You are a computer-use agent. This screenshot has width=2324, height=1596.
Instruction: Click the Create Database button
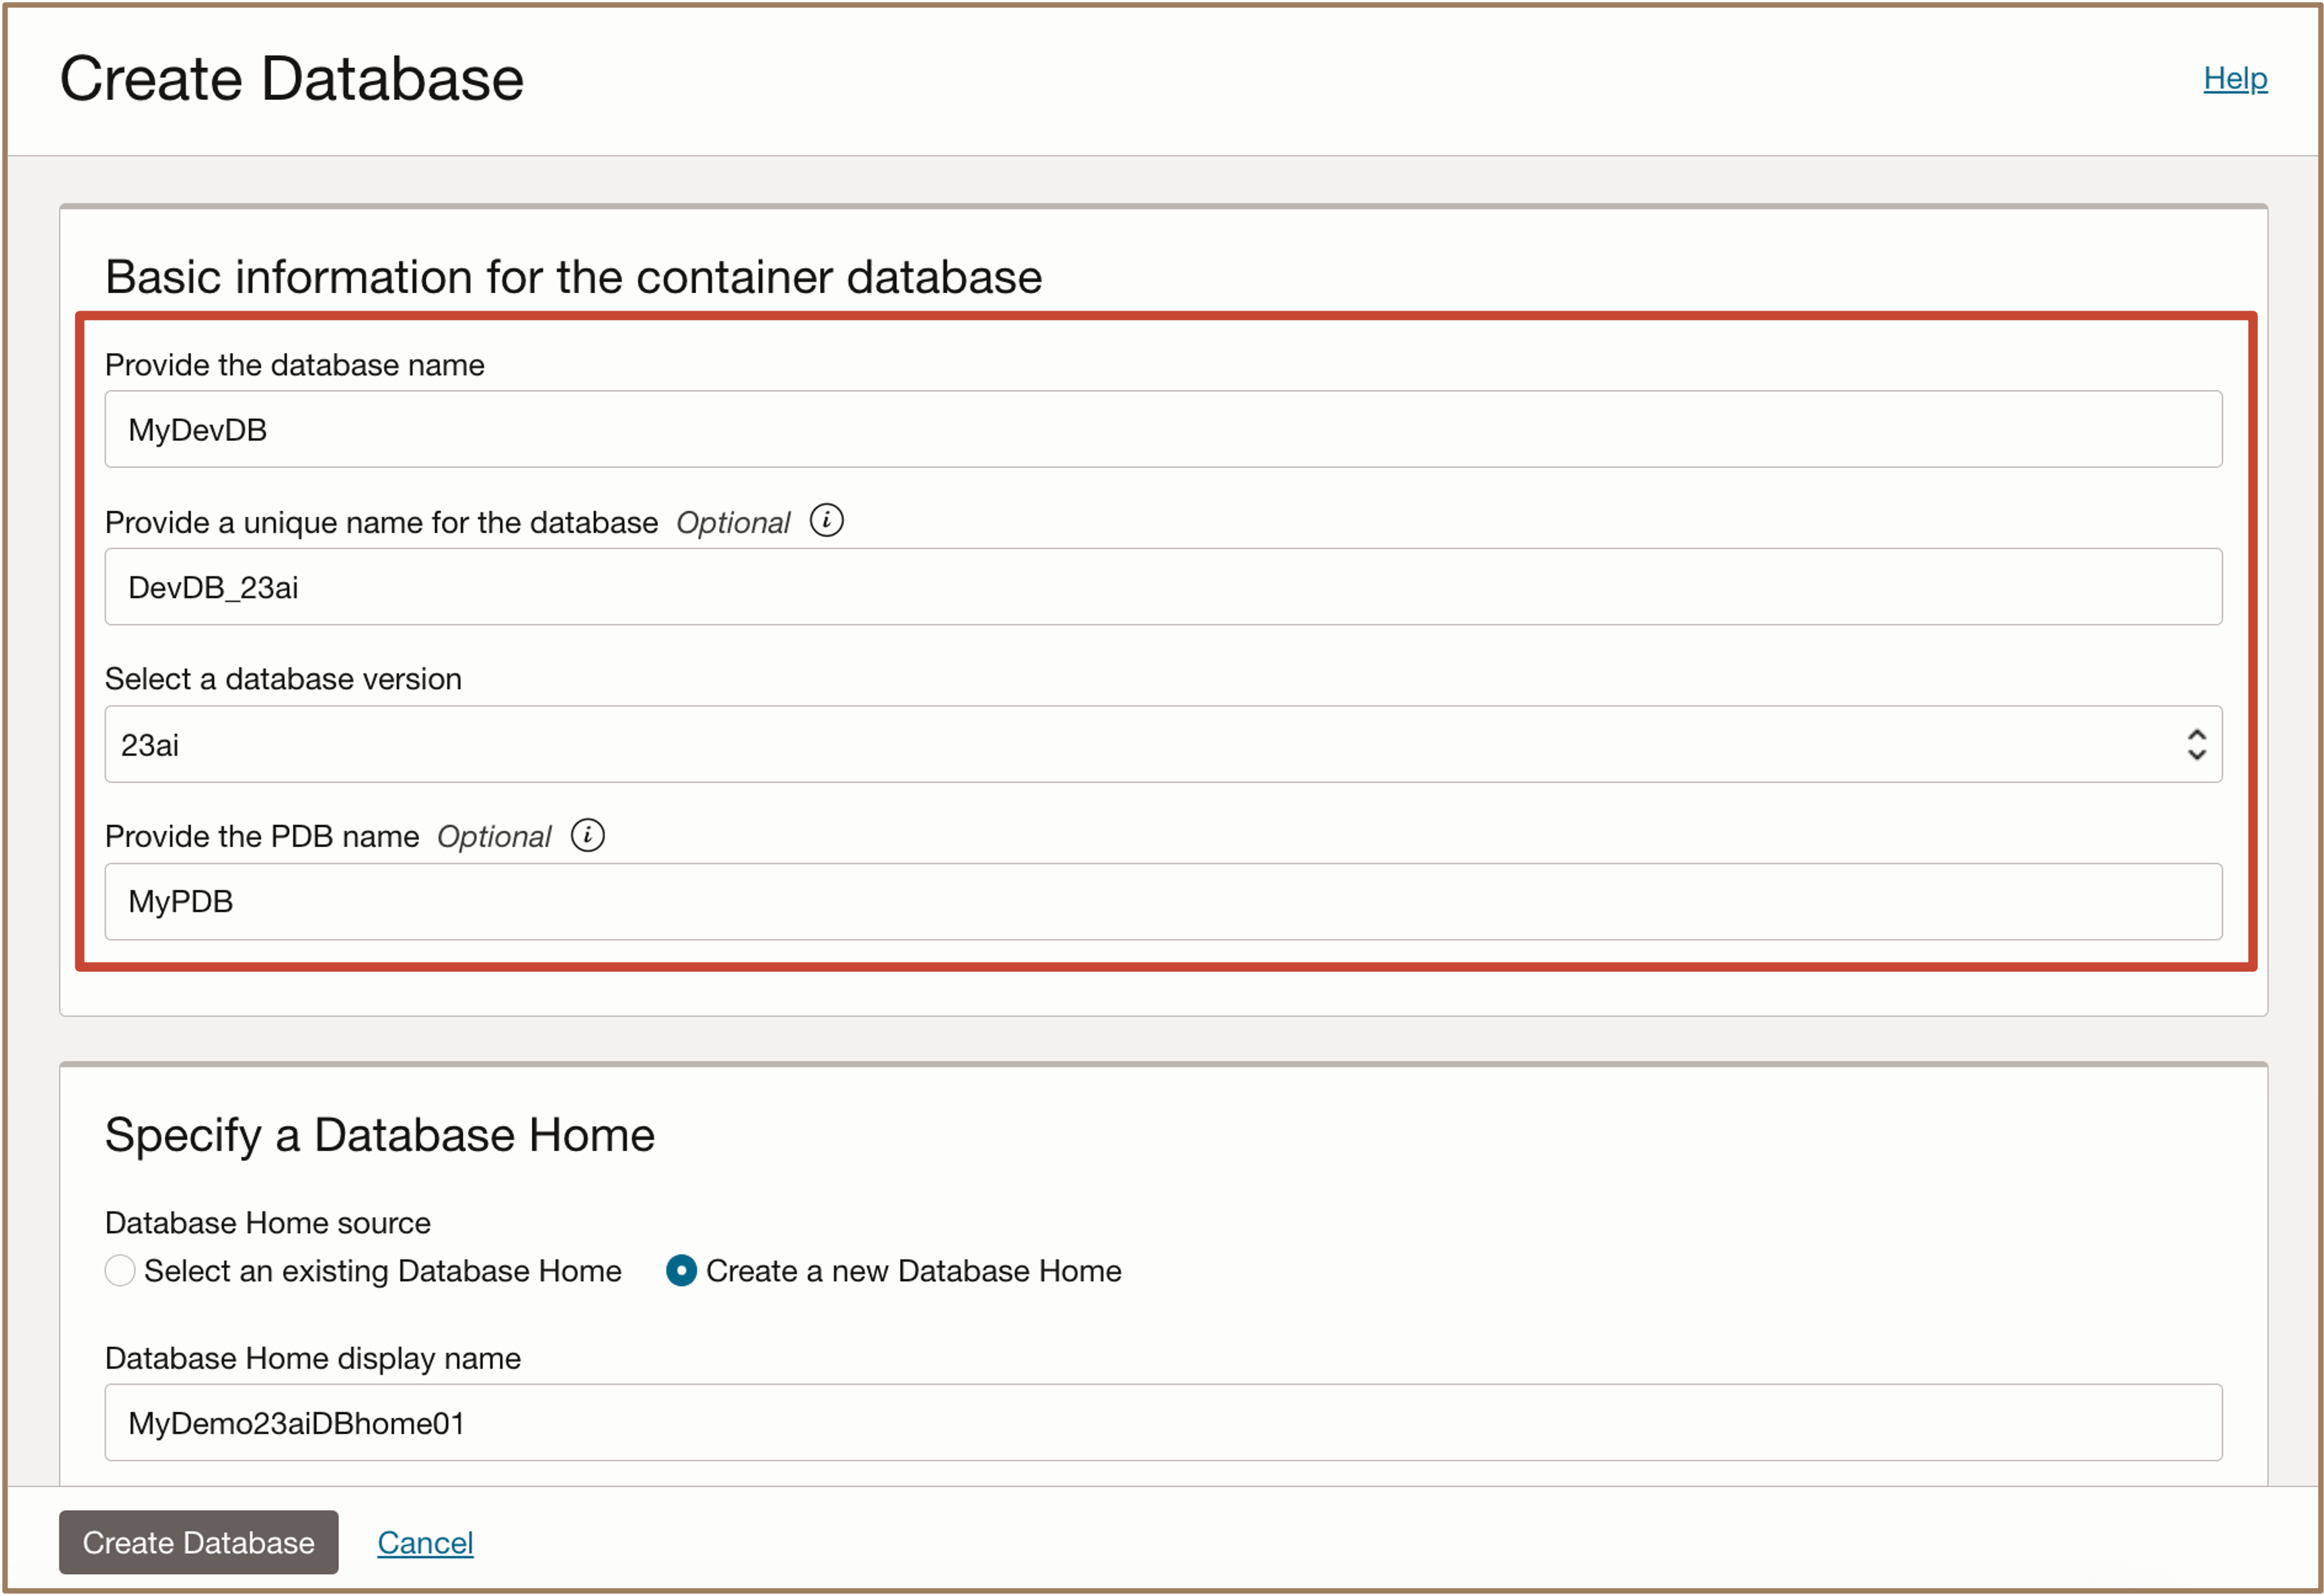197,1542
